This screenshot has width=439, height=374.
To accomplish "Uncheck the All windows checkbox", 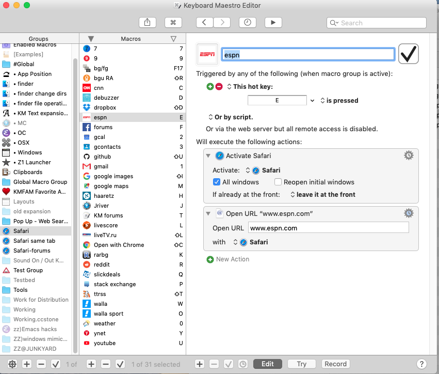I will 217,182.
